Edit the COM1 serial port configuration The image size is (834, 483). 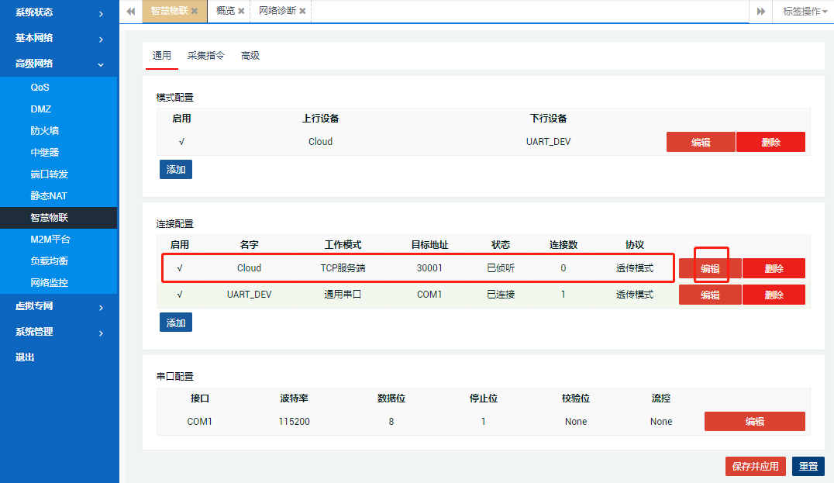754,421
